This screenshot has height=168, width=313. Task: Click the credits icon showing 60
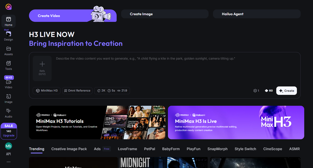point(266,91)
